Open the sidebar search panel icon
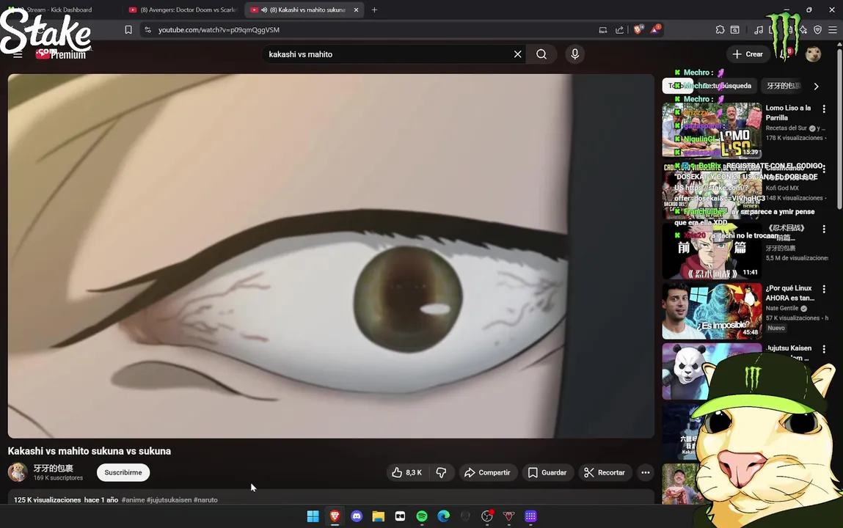This screenshot has height=528, width=843. 735,30
